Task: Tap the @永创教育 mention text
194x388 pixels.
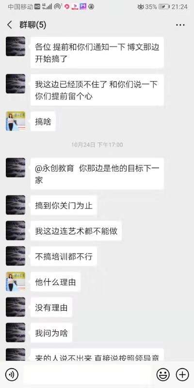Action: 54,168
